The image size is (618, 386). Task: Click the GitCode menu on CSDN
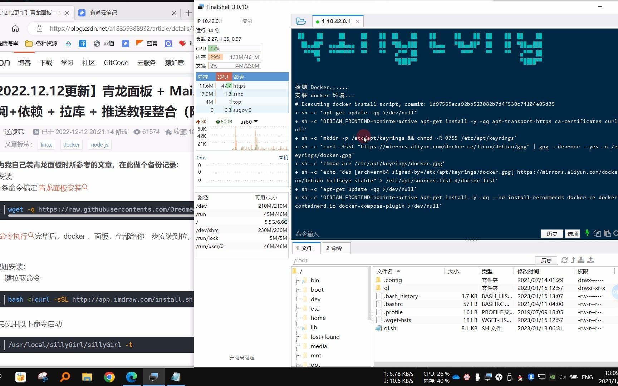(116, 63)
